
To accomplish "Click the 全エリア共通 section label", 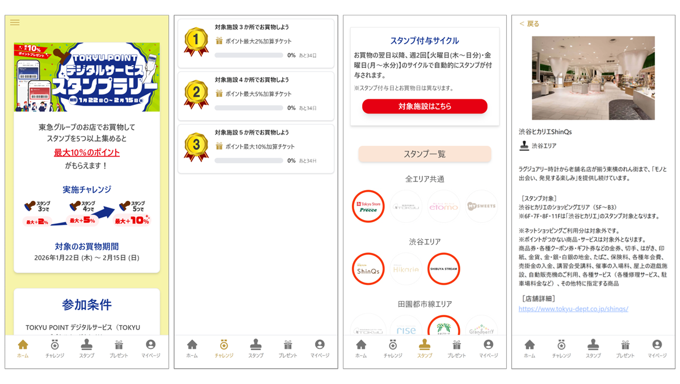I will (x=425, y=179).
